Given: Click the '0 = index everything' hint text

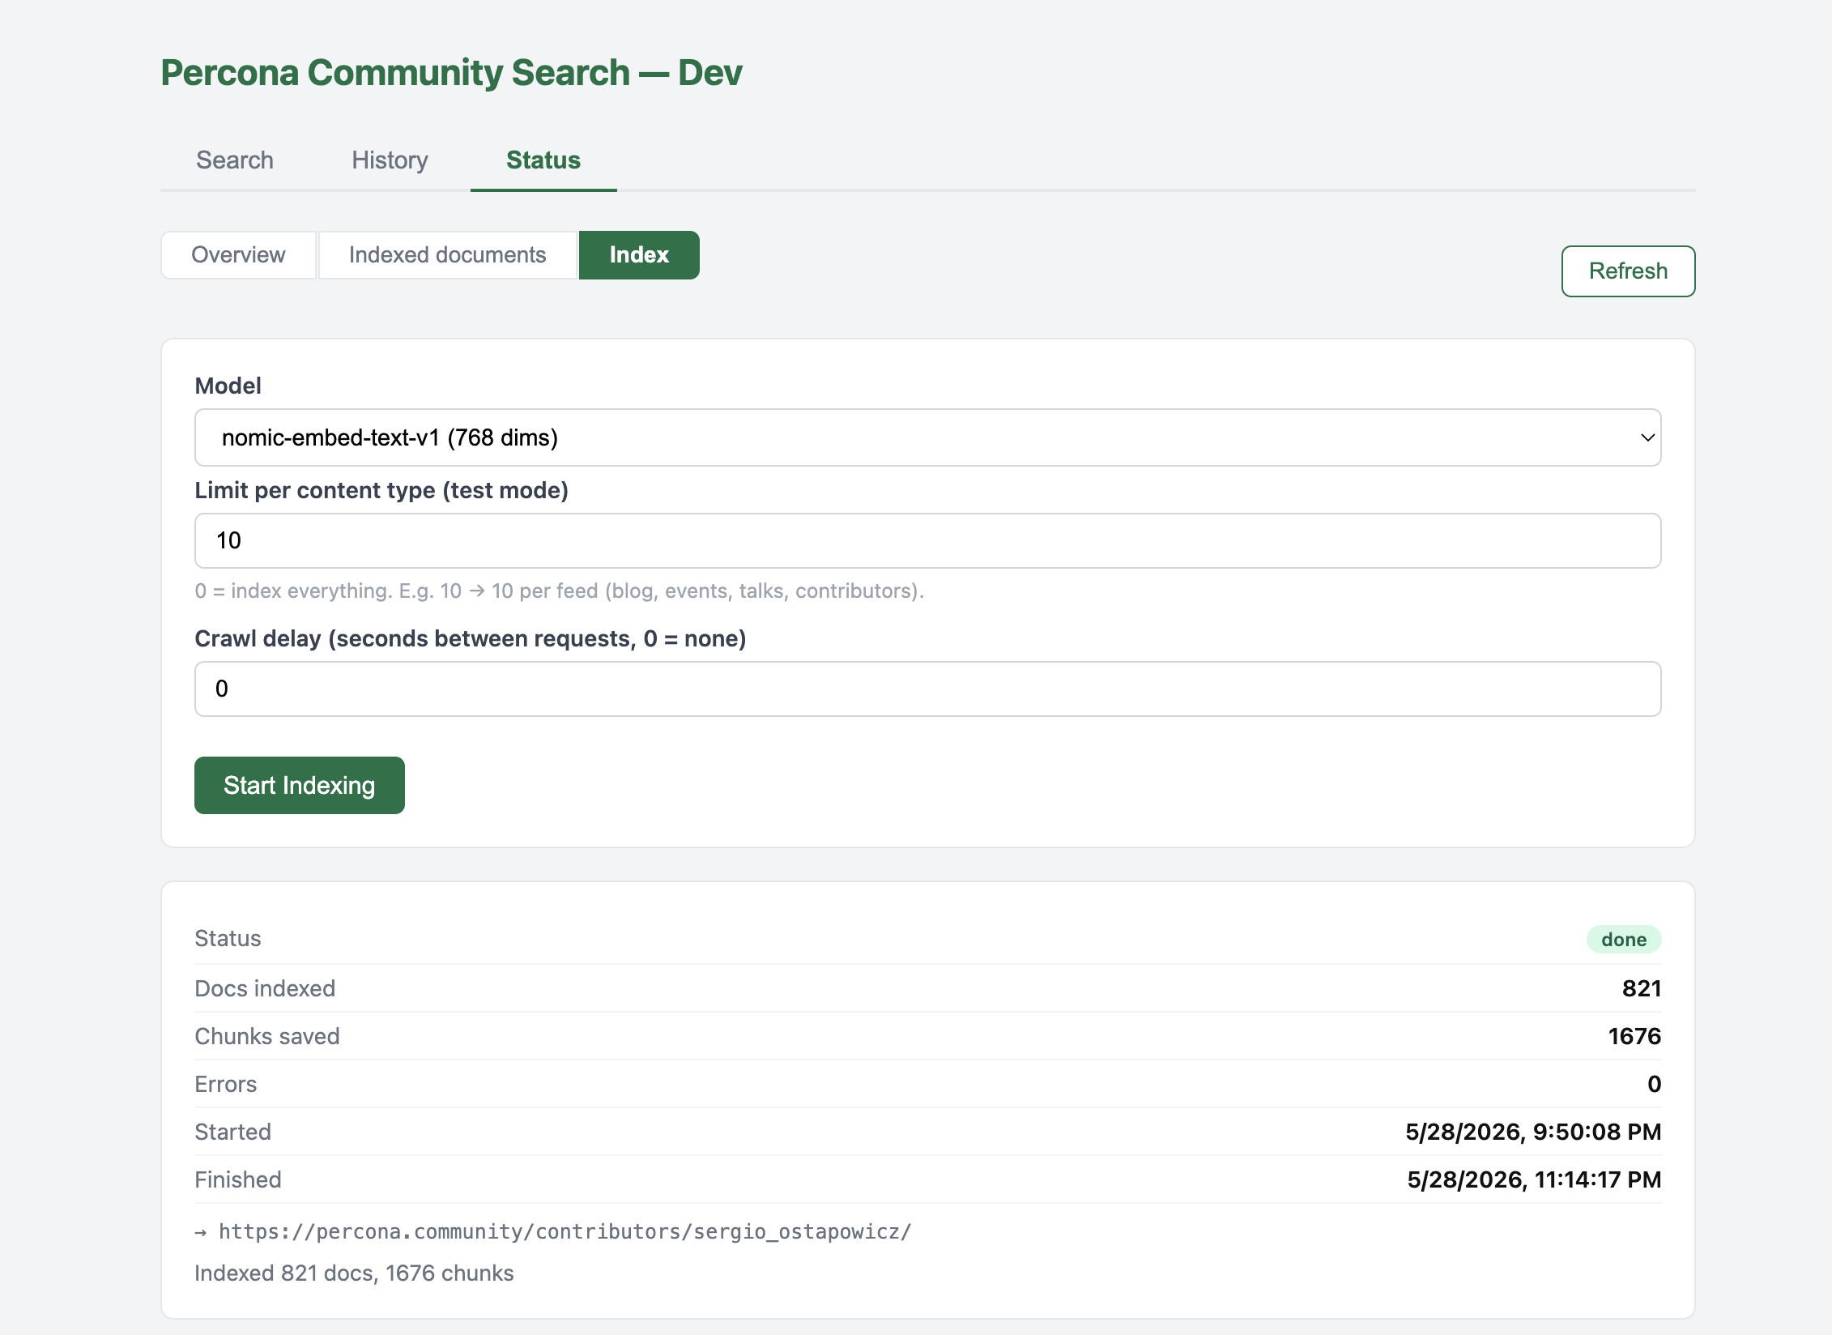Looking at the screenshot, I should [x=560, y=591].
